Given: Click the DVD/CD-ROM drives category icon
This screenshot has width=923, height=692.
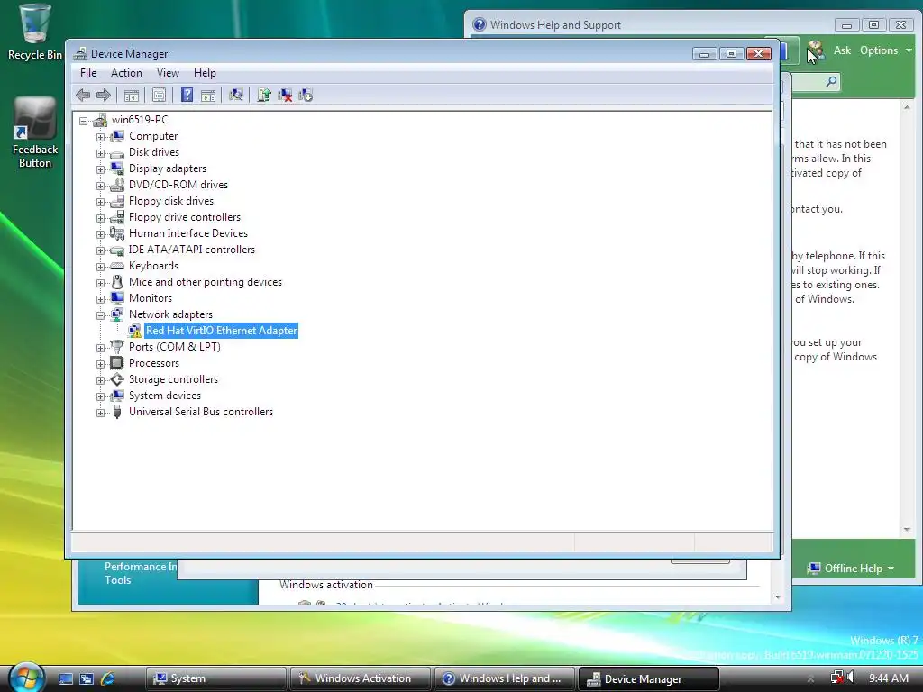Looking at the screenshot, I should click(117, 185).
